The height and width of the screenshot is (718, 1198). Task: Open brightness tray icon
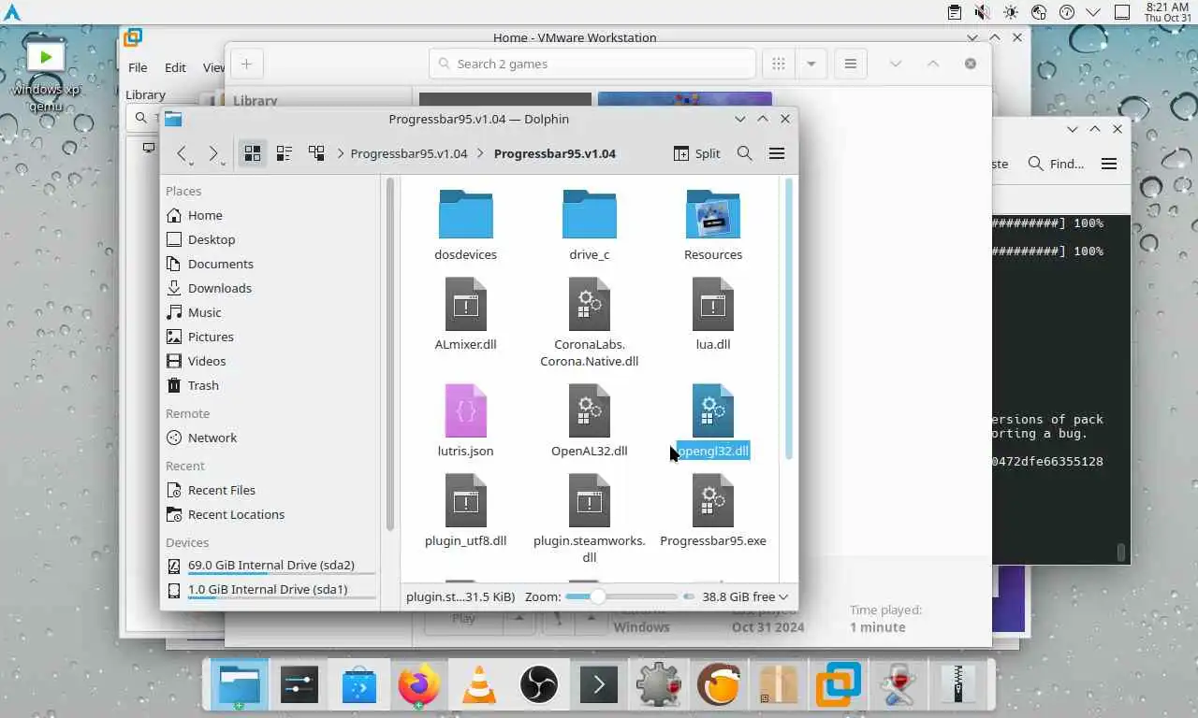tap(1010, 12)
